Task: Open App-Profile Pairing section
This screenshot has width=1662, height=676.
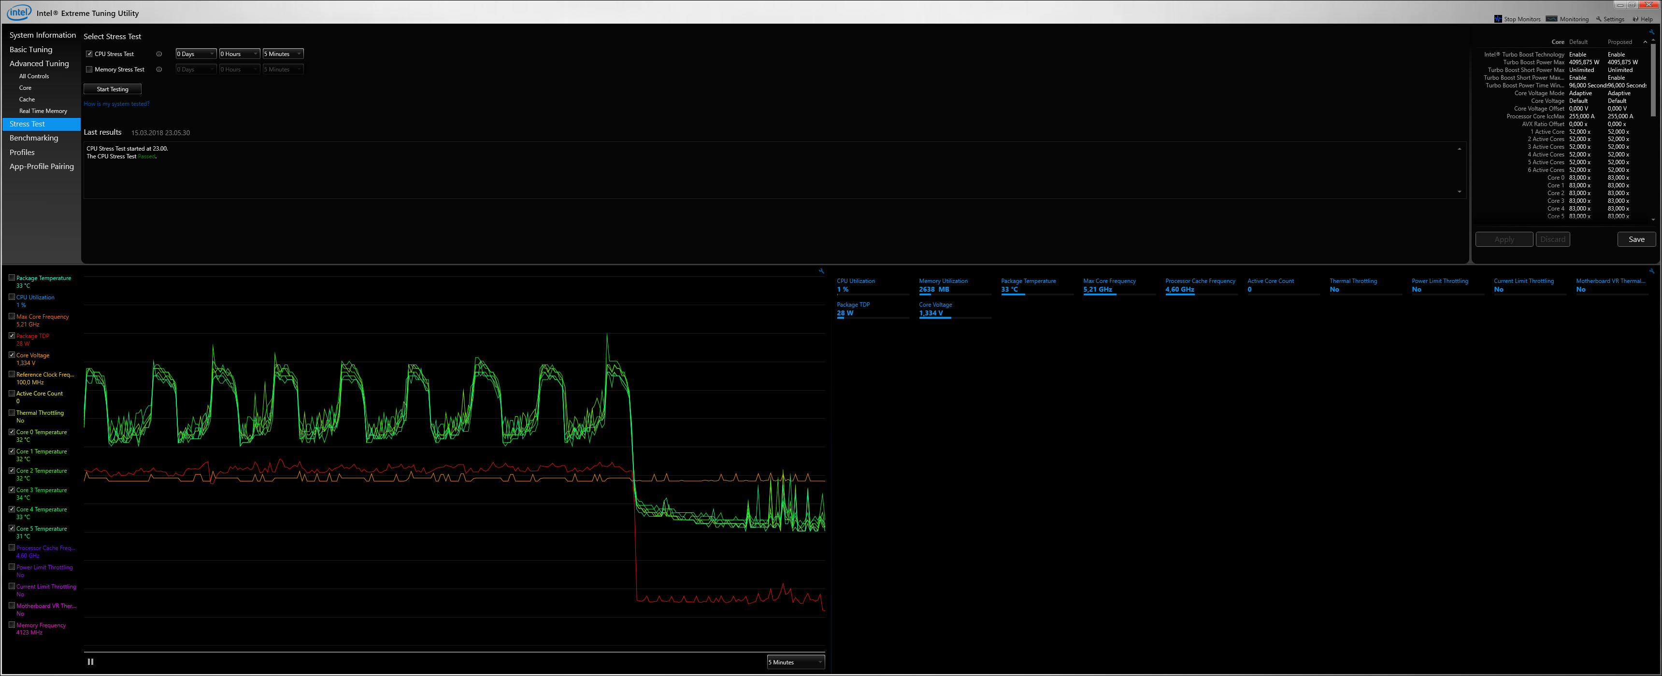Action: click(42, 167)
